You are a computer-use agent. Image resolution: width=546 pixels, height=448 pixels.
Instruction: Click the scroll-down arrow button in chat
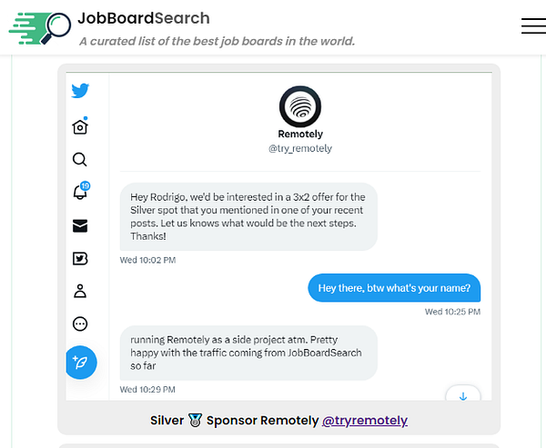[x=463, y=395]
